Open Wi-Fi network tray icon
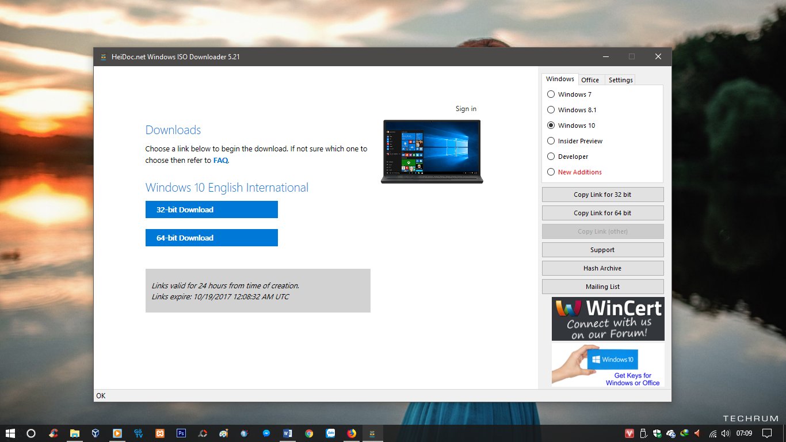The image size is (786, 442). [713, 433]
